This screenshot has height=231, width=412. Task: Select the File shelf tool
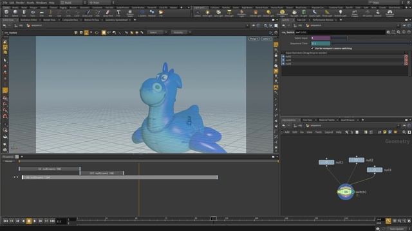click(x=161, y=13)
